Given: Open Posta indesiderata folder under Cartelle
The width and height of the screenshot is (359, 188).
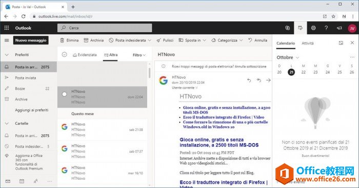Looking at the screenshot, I should coord(28,147).
